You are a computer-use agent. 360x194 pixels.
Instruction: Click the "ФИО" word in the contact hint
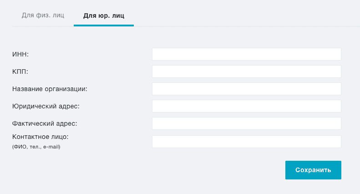coord(20,147)
